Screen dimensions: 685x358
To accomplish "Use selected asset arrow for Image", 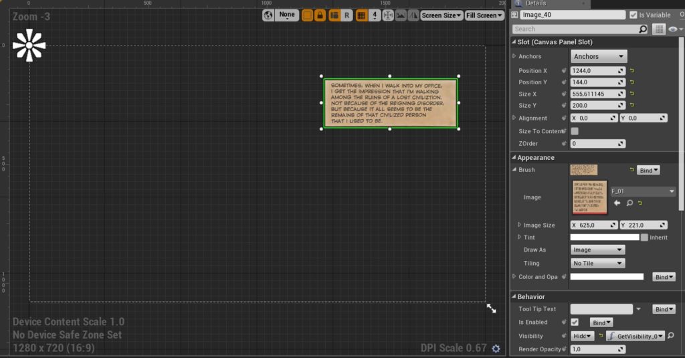I will (x=617, y=203).
